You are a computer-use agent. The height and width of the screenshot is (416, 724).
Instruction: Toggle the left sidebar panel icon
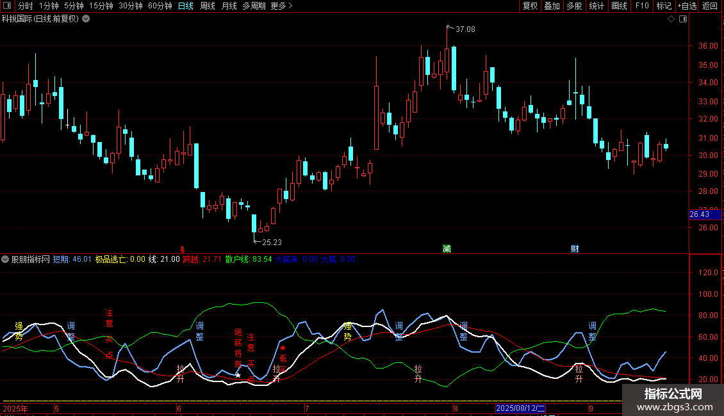pyautogui.click(x=7, y=6)
